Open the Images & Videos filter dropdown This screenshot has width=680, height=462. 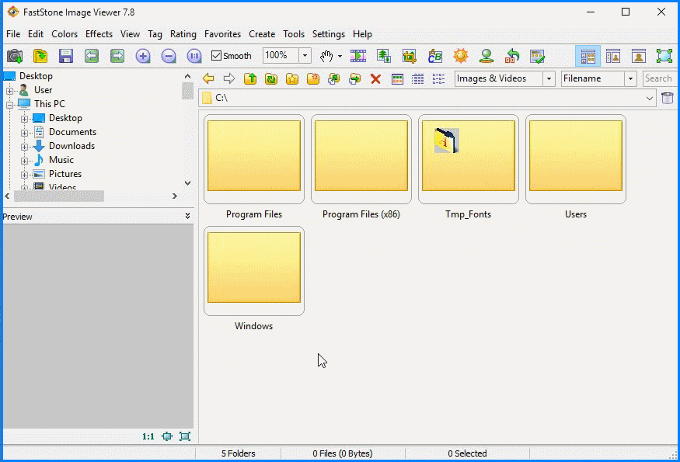pos(549,79)
